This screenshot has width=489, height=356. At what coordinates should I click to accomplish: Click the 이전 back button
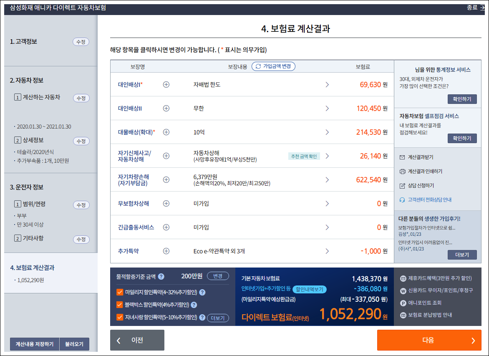click(x=137, y=340)
